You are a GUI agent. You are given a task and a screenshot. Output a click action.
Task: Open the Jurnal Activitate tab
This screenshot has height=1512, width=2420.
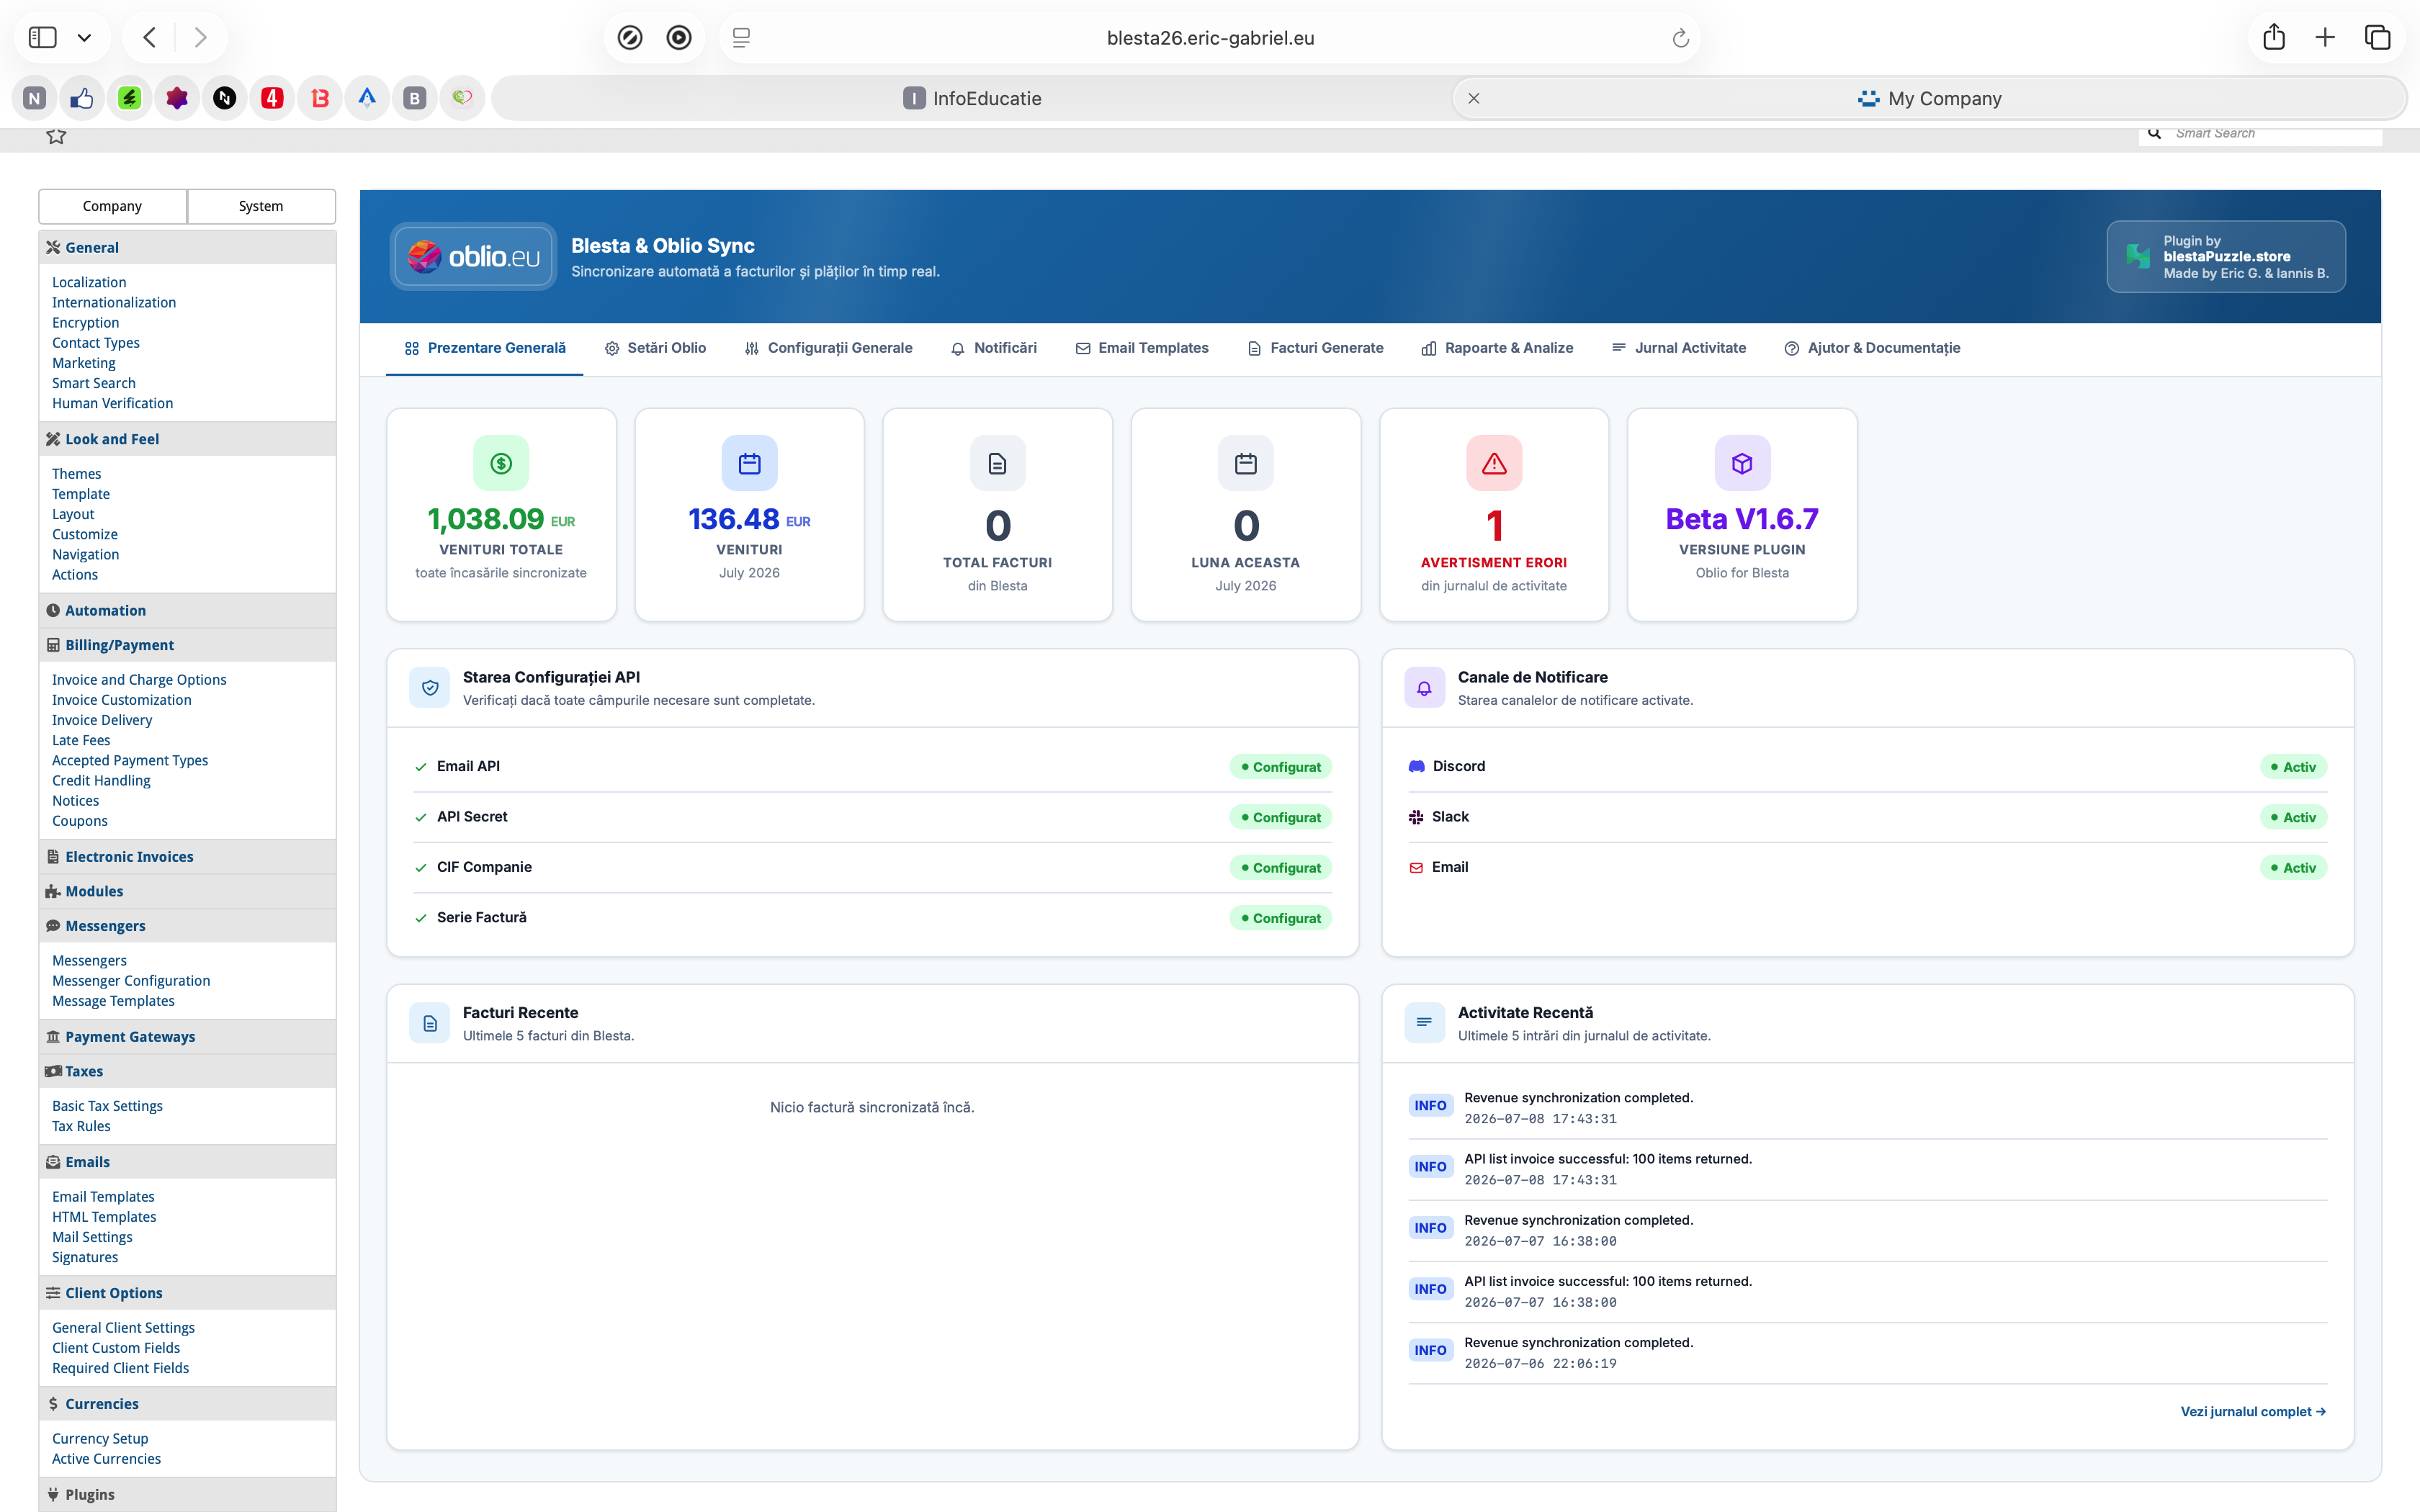point(1679,348)
